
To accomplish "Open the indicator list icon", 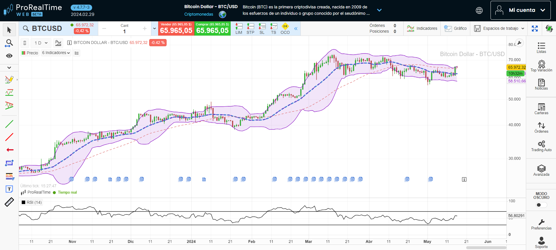I will point(76,53).
